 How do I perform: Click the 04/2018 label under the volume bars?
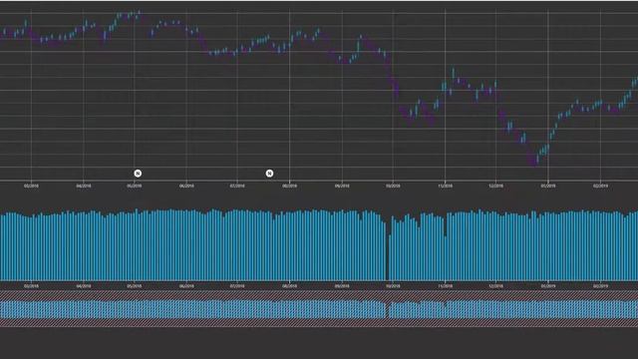pos(84,286)
